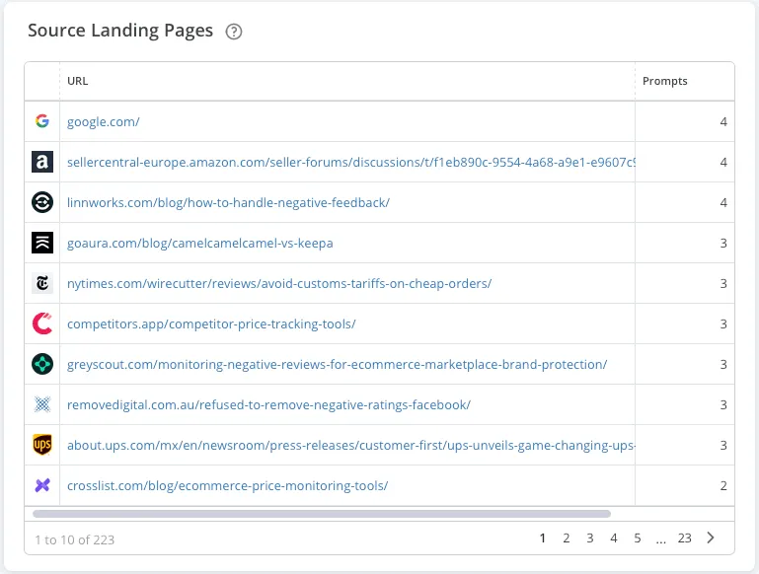Click the Greyscout favicon icon
This screenshot has height=574, width=759.
coord(41,364)
